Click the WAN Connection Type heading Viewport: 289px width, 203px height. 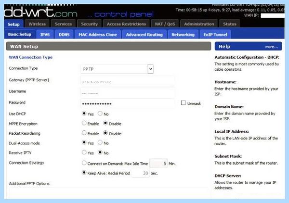click(x=31, y=57)
